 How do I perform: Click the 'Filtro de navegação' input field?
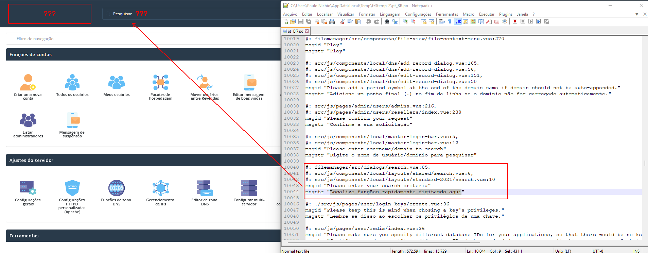pyautogui.click(x=143, y=39)
